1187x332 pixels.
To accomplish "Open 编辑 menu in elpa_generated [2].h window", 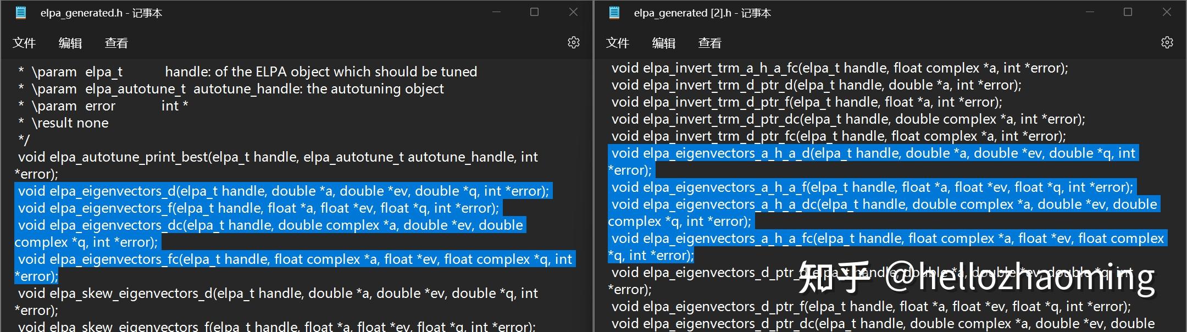I will point(664,43).
